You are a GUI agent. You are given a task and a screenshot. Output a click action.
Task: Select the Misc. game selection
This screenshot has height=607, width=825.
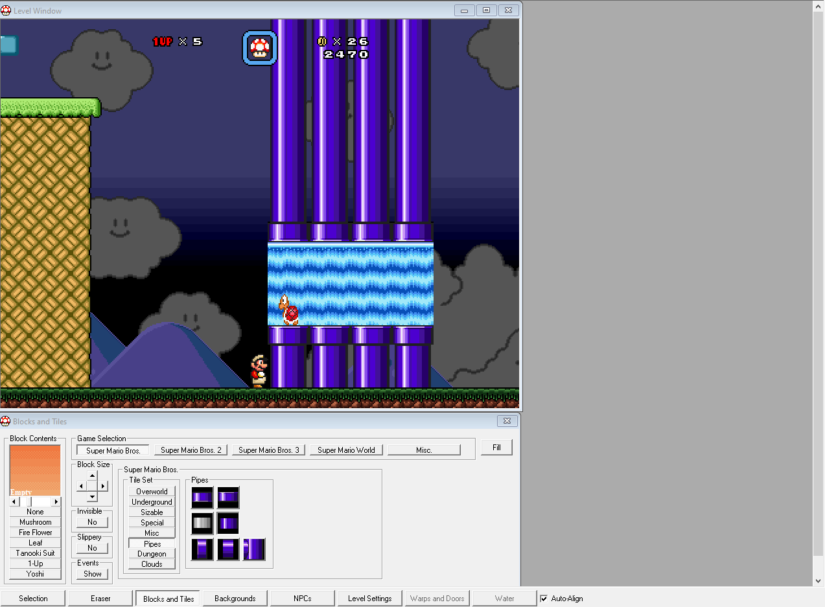(424, 450)
